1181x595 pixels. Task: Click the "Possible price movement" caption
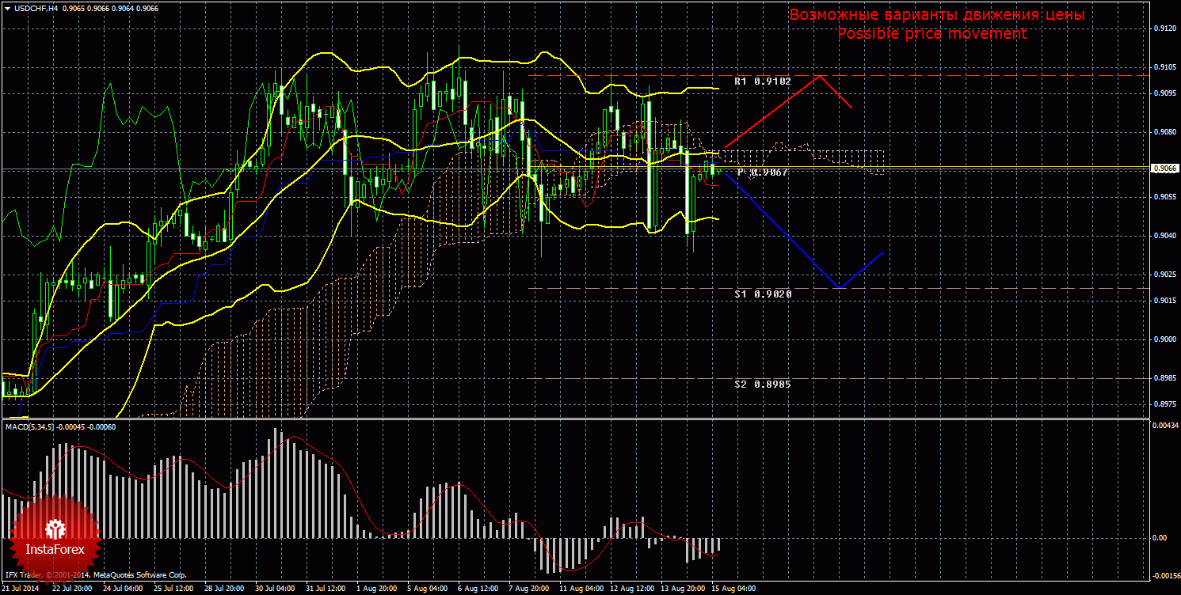(x=931, y=34)
